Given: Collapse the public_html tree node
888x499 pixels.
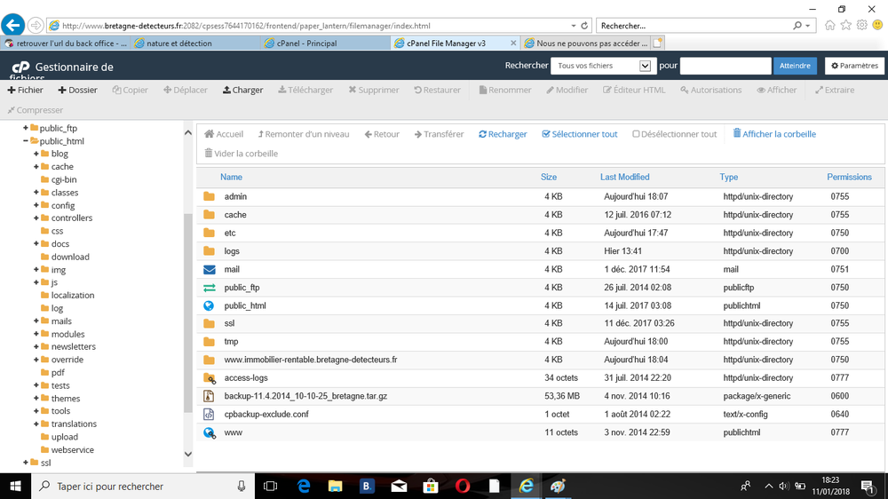Looking at the screenshot, I should click(26, 141).
